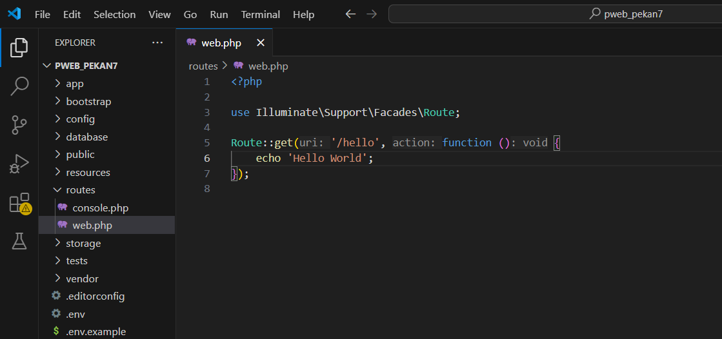Click the routes breadcrumb segment

pos(203,66)
